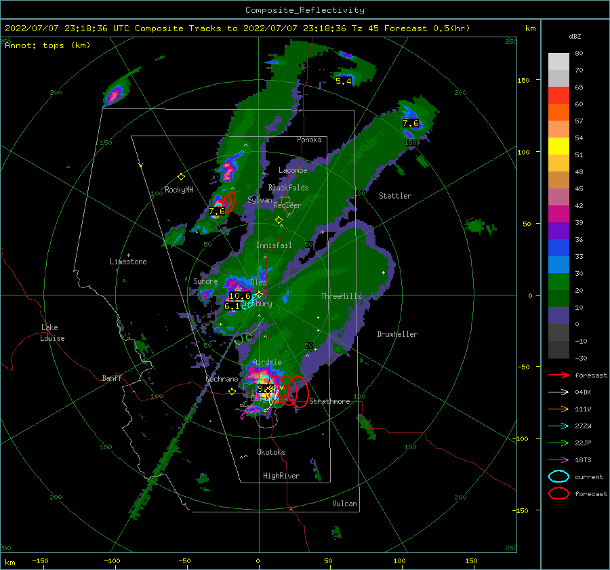Screen dimensions: 610x570
Task: Click the yellow diamond marker near Cochrane
Action: pyautogui.click(x=232, y=391)
